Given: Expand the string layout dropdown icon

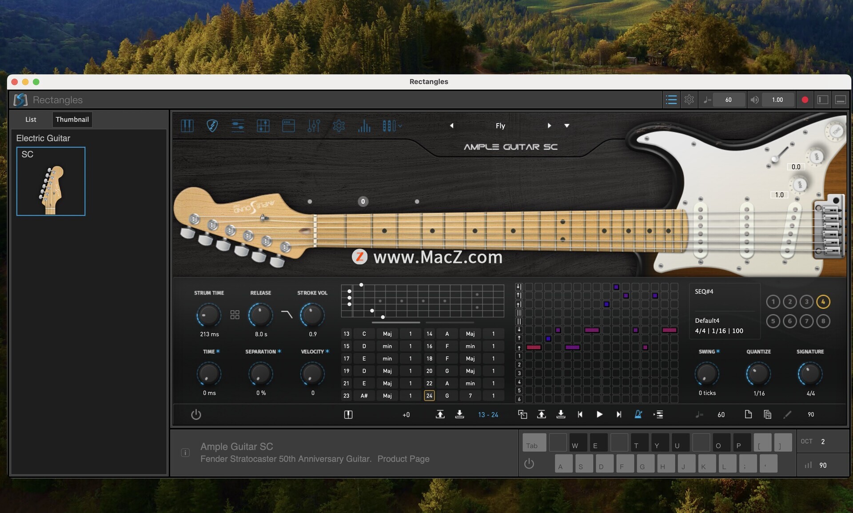Looking at the screenshot, I should click(392, 126).
